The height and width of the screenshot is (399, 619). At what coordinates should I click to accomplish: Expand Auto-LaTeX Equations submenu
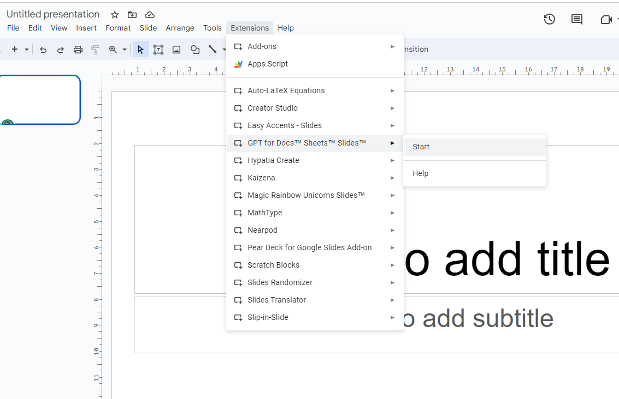point(315,90)
